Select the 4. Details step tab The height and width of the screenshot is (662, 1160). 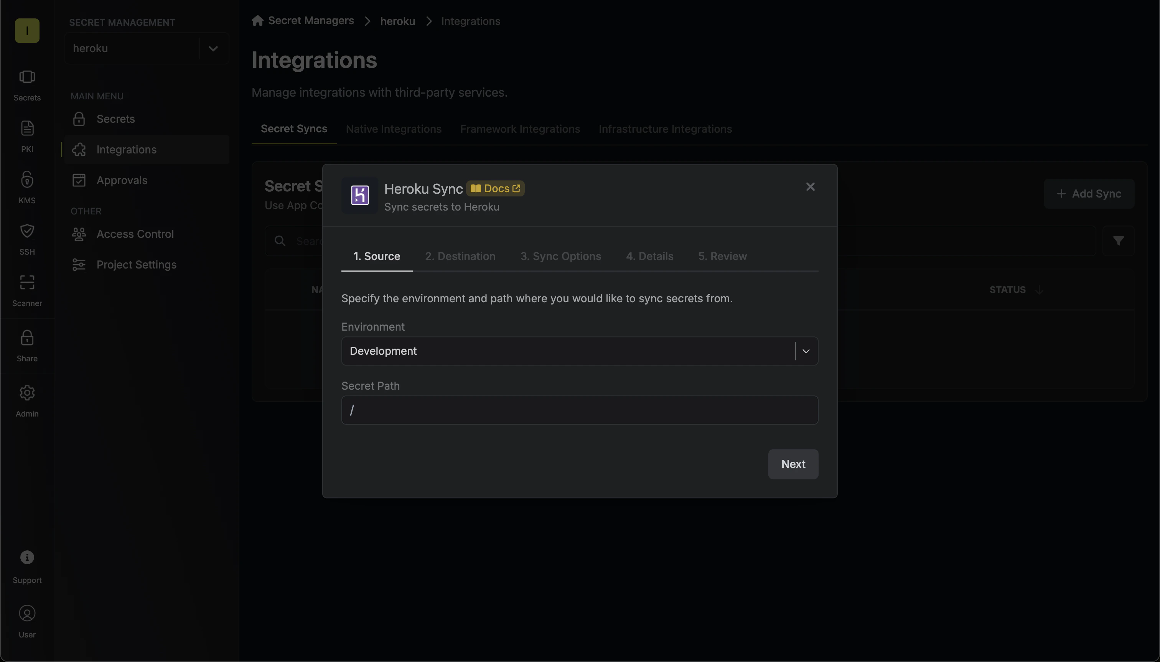[649, 256]
